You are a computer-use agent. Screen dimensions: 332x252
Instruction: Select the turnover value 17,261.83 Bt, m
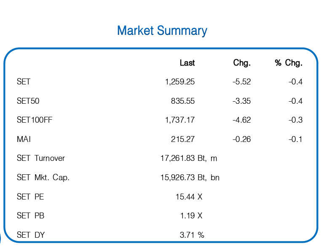pyautogui.click(x=189, y=158)
